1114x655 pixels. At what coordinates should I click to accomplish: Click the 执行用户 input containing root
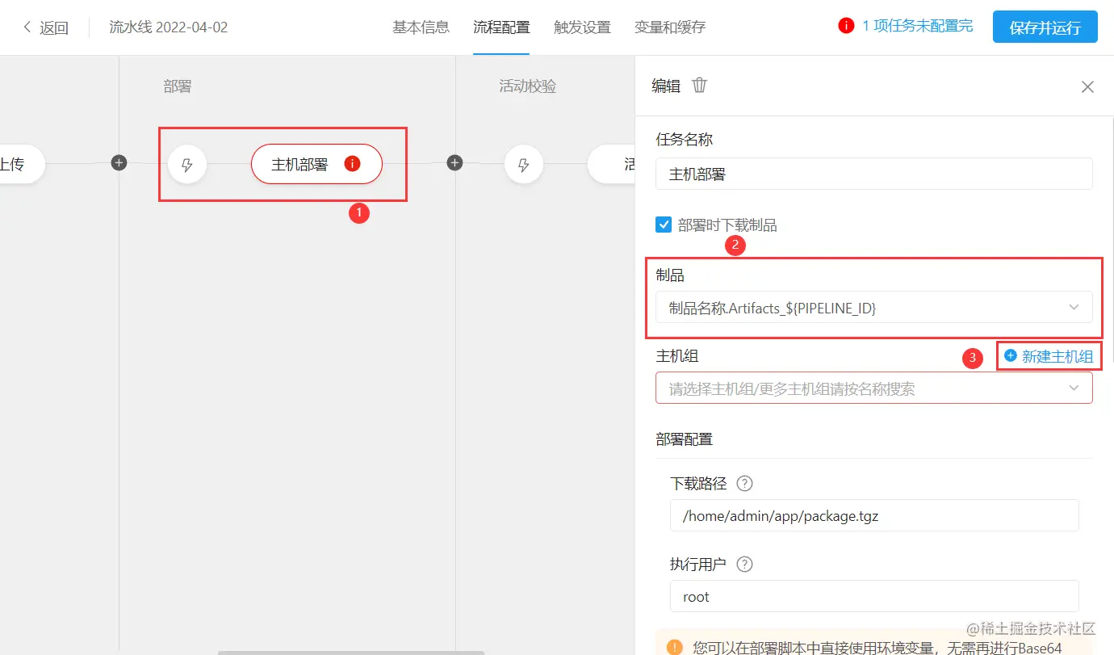point(874,596)
